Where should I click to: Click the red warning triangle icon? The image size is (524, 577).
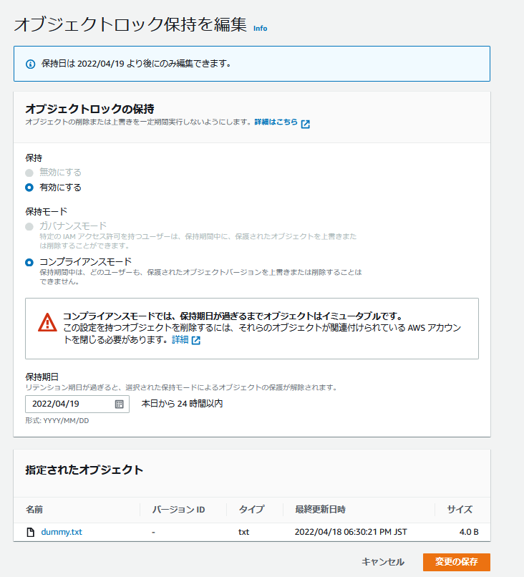coord(47,323)
